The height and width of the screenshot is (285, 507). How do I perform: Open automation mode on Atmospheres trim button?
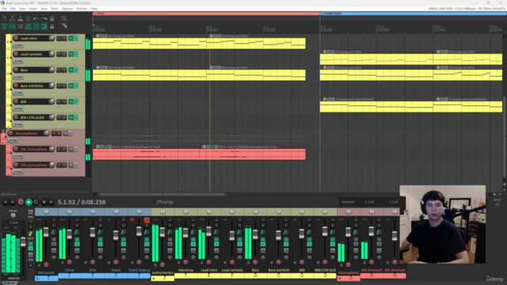[x=13, y=140]
